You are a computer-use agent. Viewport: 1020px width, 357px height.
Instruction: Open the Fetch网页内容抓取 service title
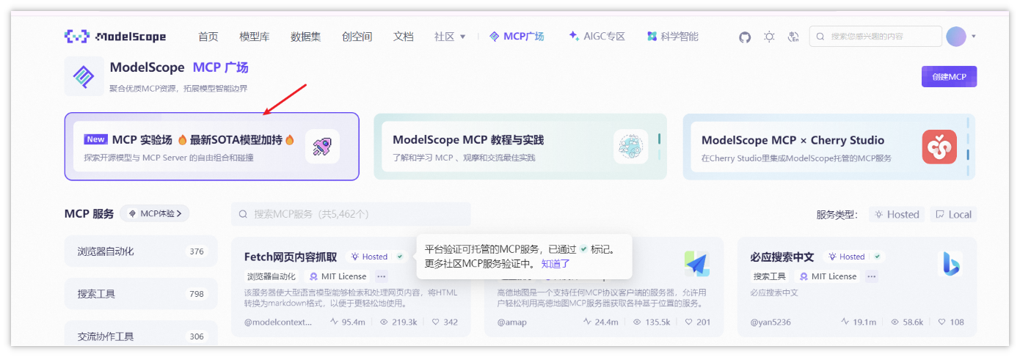click(291, 257)
